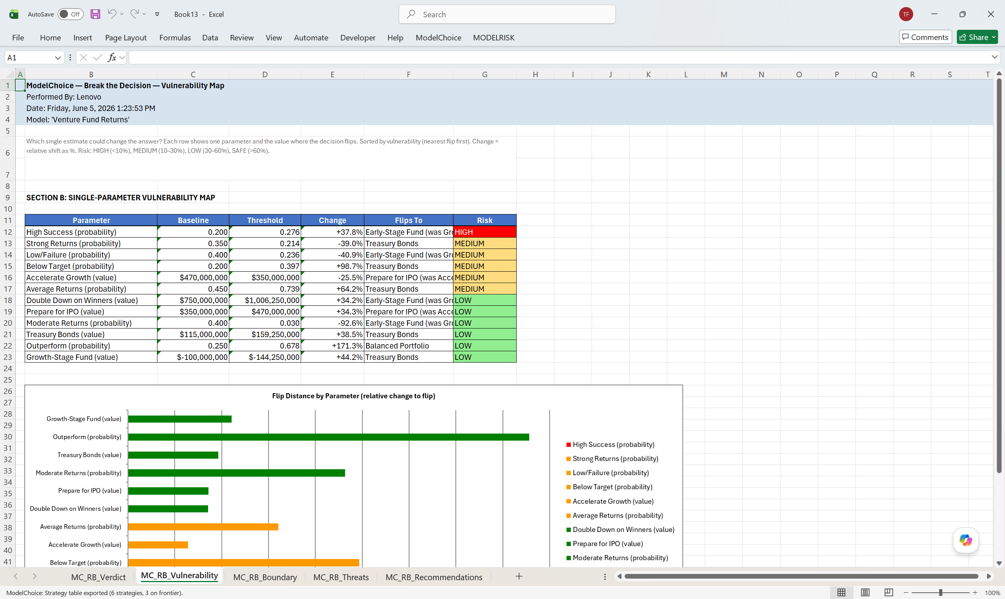Click the vertical scroll down arrow
The image size is (1005, 599).
coord(999,563)
